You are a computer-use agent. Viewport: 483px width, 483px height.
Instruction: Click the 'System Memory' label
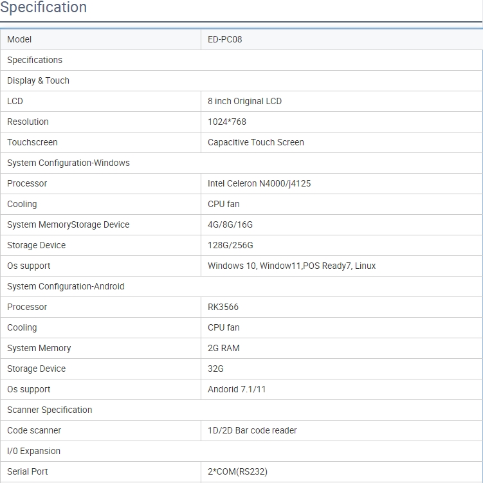[39, 348]
